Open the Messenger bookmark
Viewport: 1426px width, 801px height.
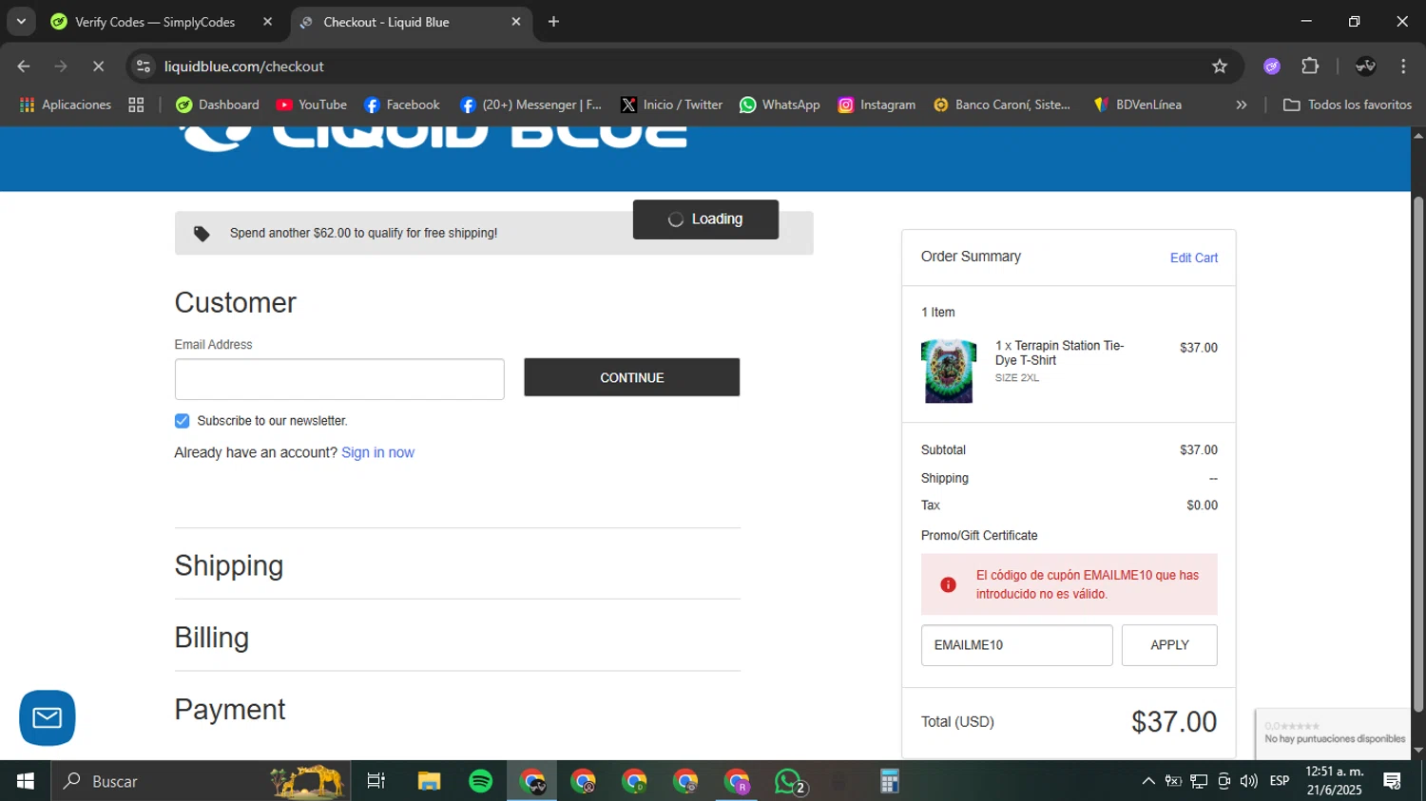[x=530, y=105]
